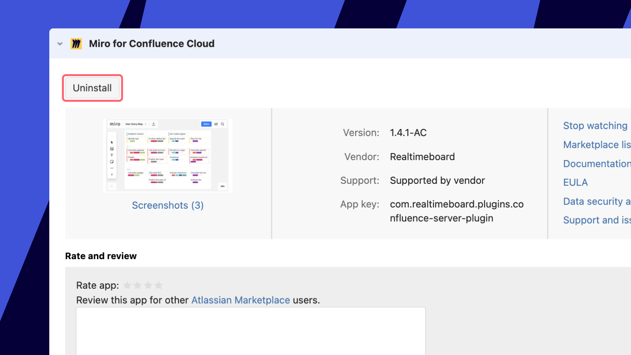Click the Miro for Confluence Cloud title bar
This screenshot has height=355, width=631.
(151, 43)
